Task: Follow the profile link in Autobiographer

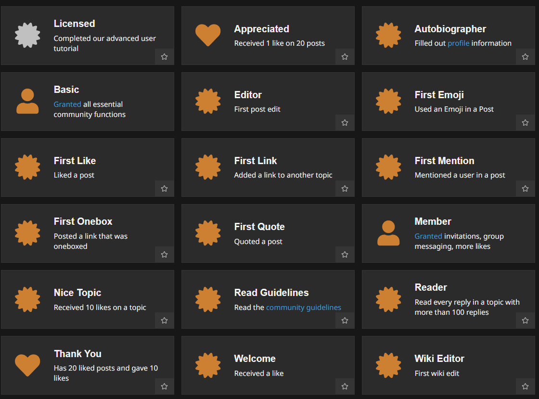Action: (x=459, y=43)
